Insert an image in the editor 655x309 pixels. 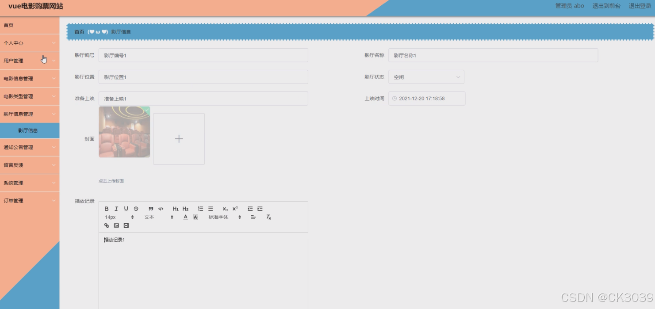click(116, 225)
